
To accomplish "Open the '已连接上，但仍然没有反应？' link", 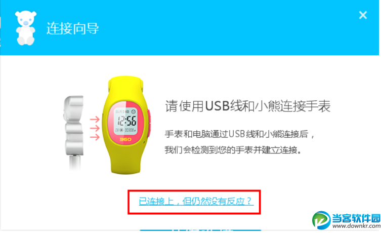I will 196,202.
